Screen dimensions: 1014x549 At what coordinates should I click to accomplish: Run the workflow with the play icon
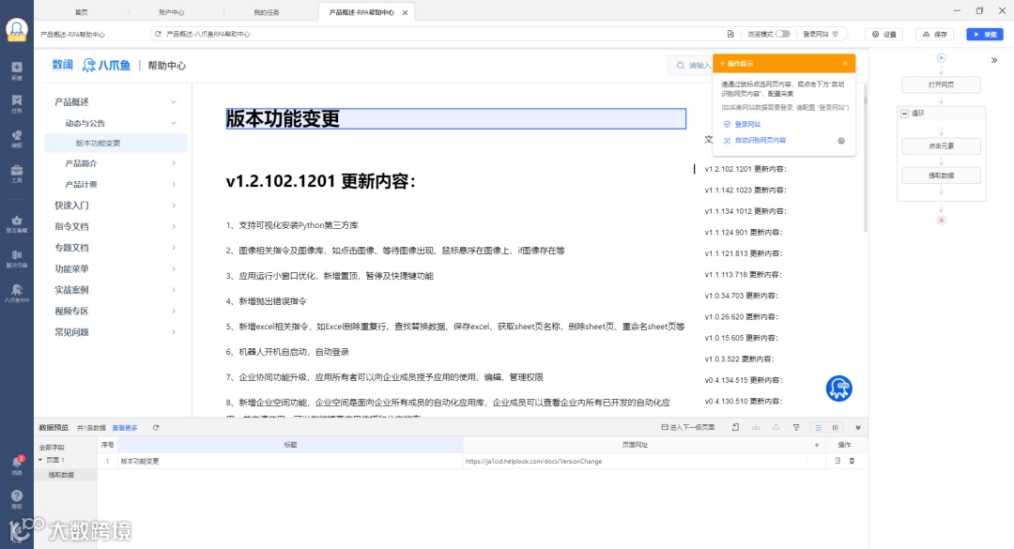pyautogui.click(x=941, y=56)
